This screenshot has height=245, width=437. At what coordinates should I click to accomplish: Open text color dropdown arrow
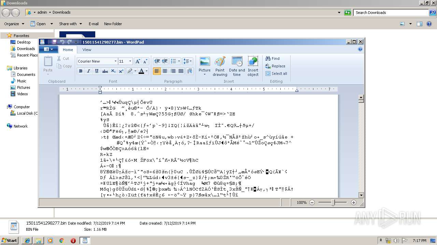coord(147,71)
